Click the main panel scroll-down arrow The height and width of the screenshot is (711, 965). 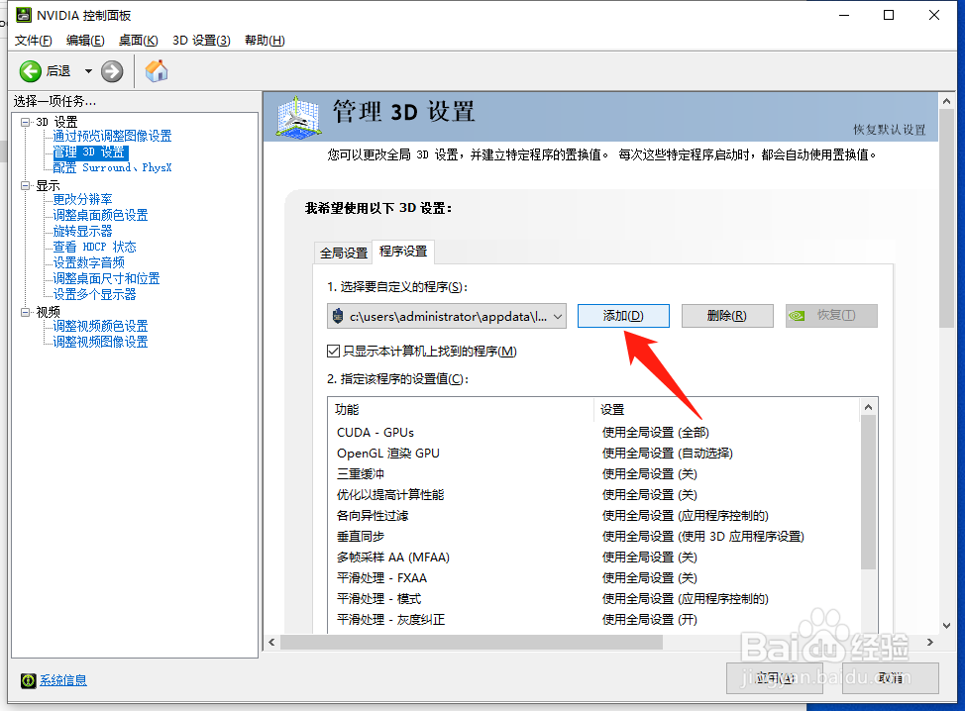tap(946, 626)
